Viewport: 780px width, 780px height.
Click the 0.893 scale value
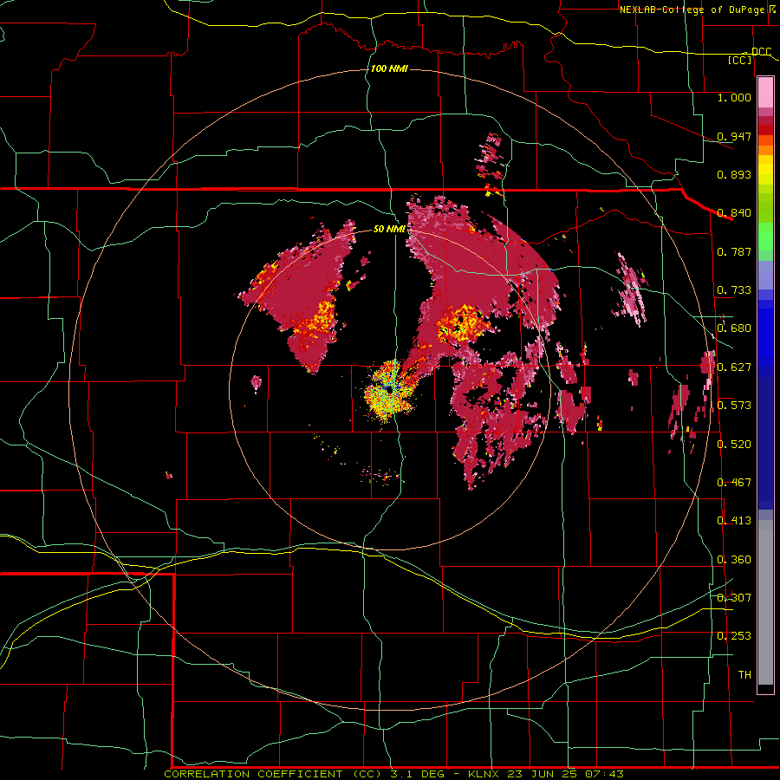click(x=734, y=174)
